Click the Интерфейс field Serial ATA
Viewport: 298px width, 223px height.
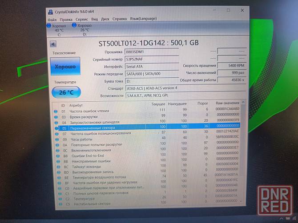coord(152,67)
